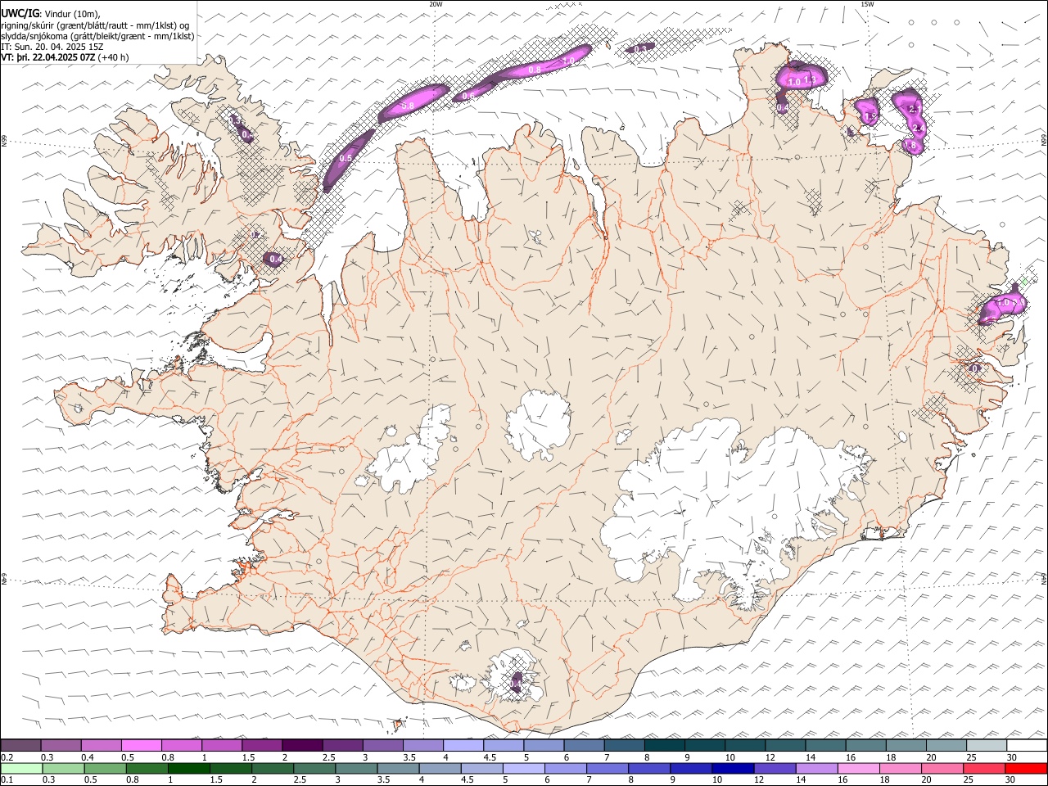This screenshot has width=1048, height=786.
Task: Pick the deep navy 10 swatch, bottom legend row
Action: 733,768
